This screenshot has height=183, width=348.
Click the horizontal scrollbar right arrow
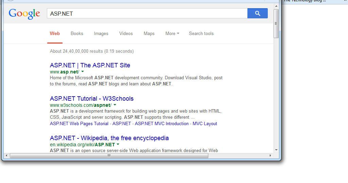(x=270, y=156)
